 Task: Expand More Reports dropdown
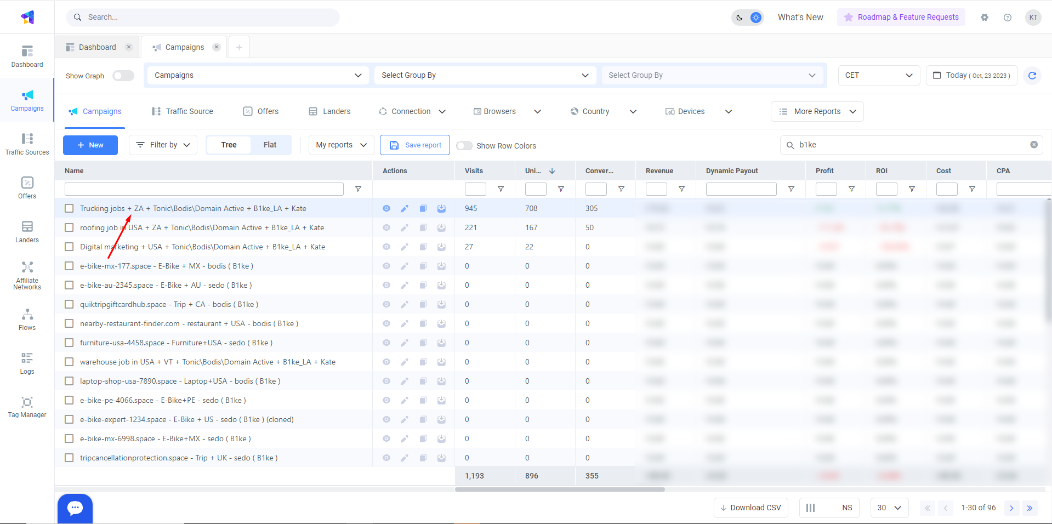817,111
